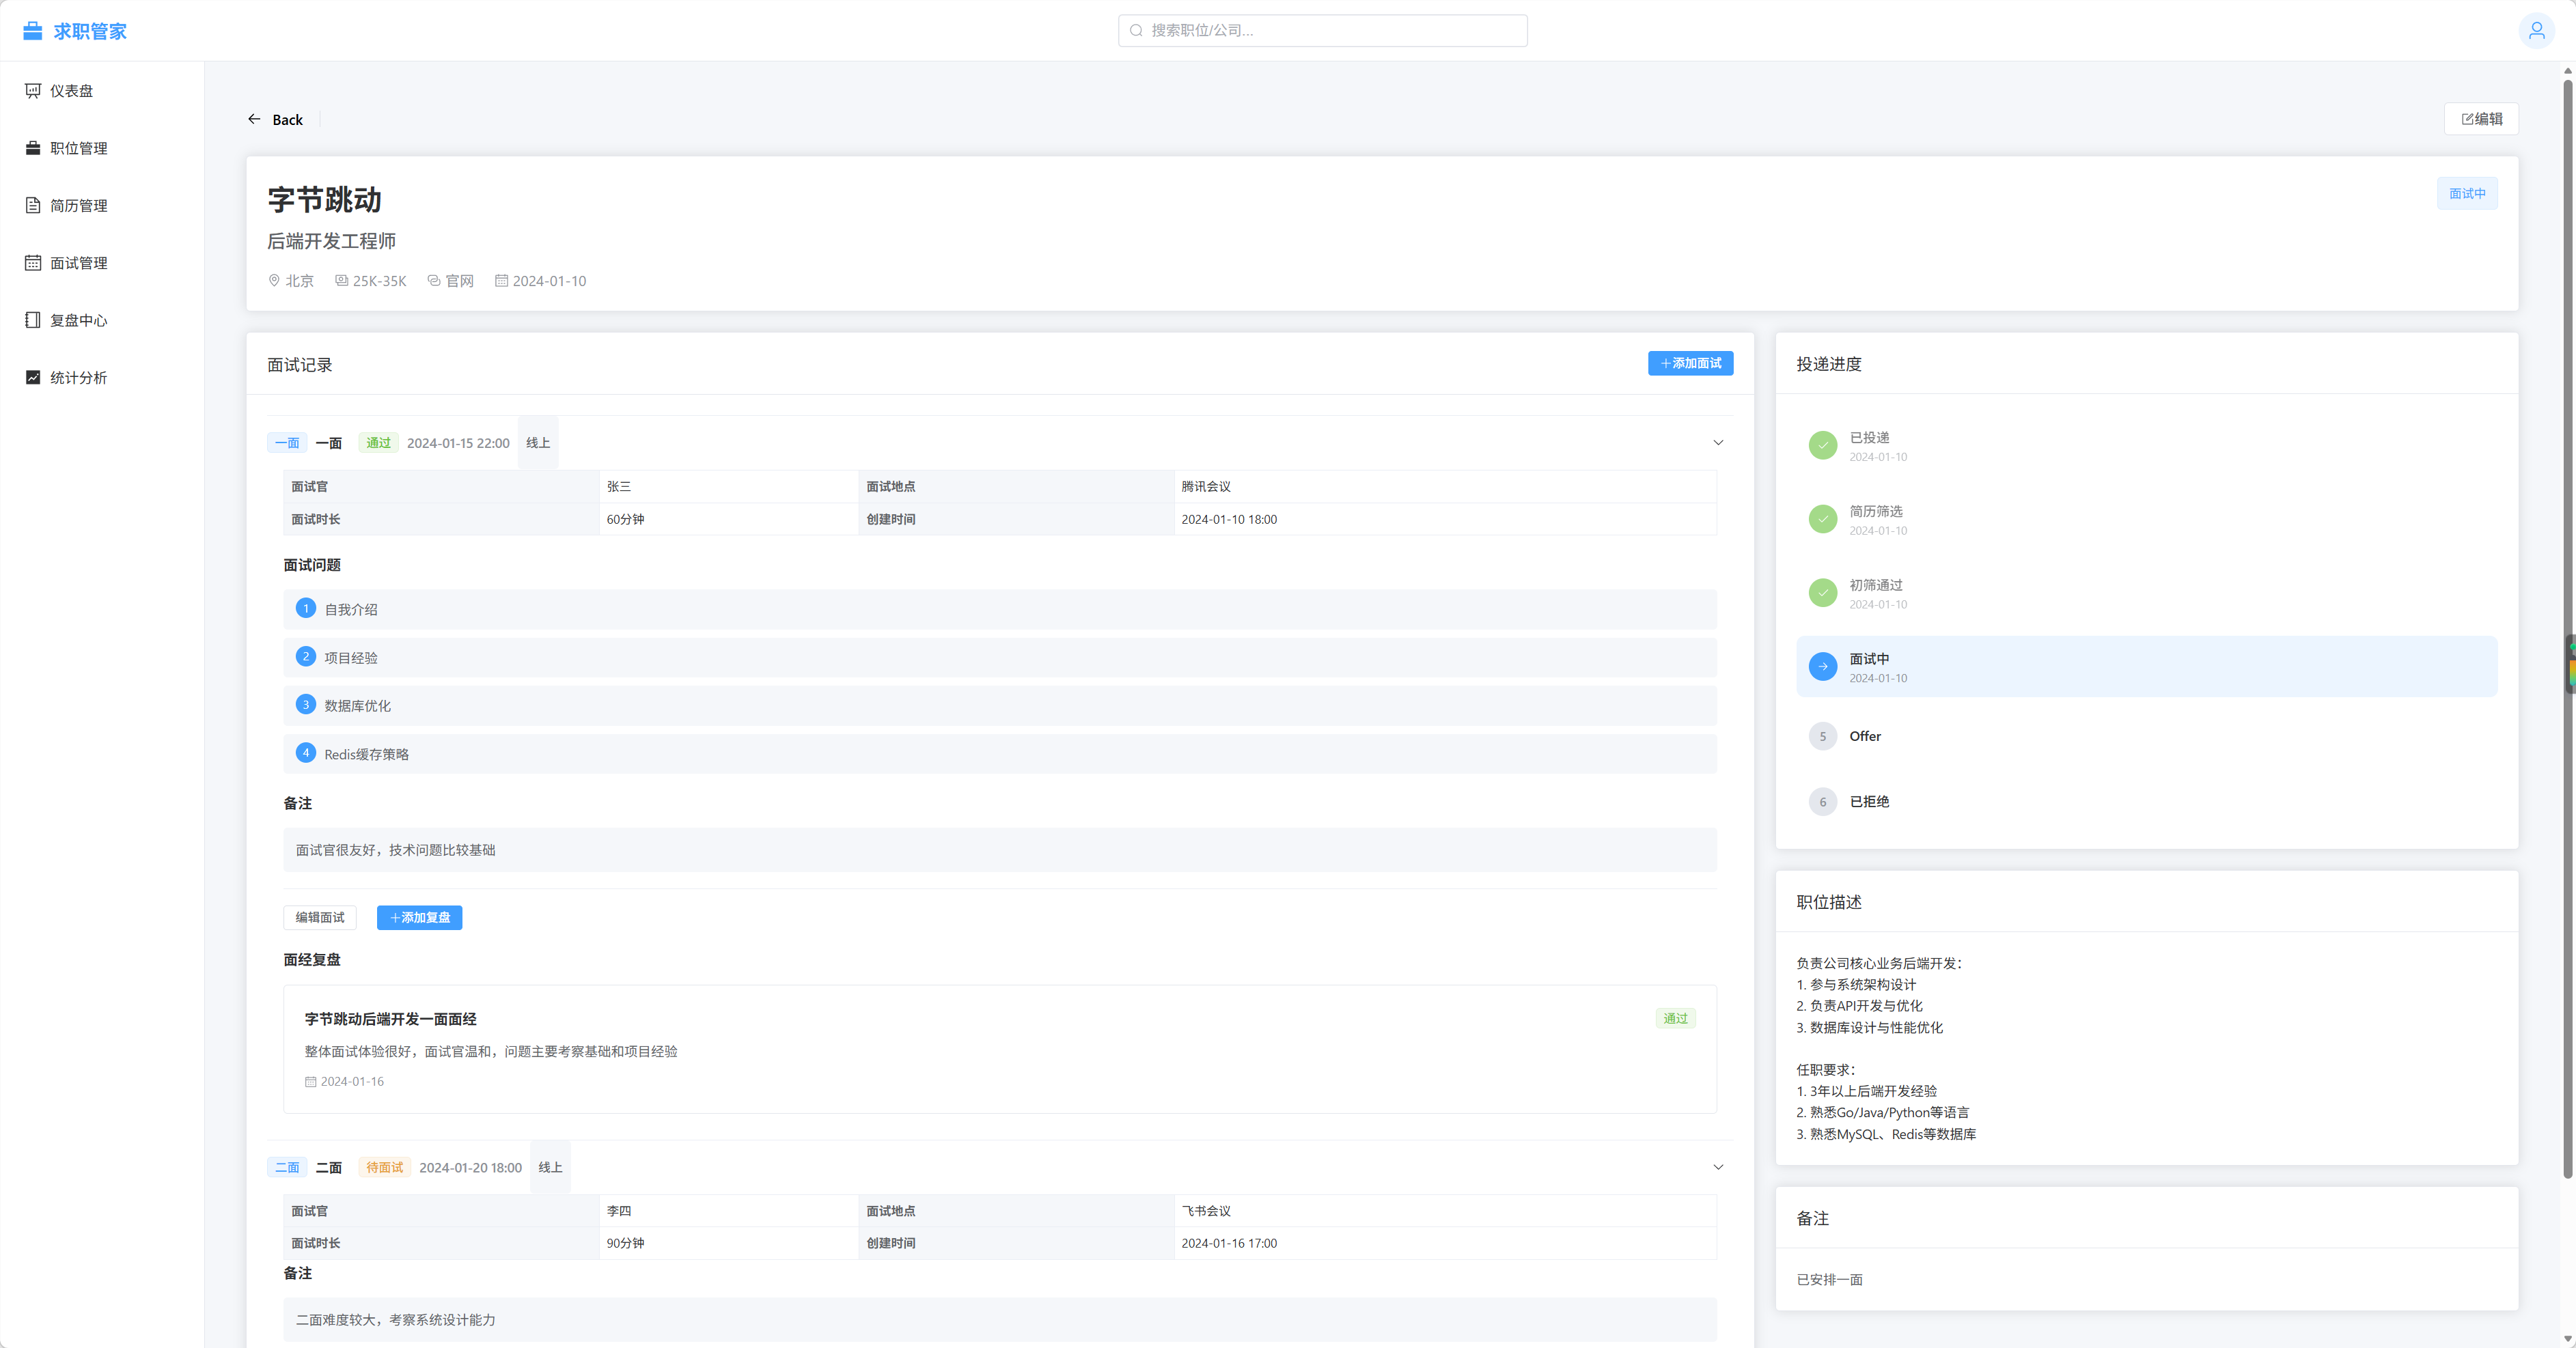Focus the 搜索职位/公司 search field
Image resolution: width=2576 pixels, height=1348 pixels.
(1322, 31)
